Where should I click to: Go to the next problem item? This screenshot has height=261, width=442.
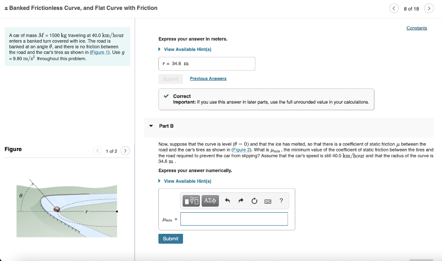[x=428, y=8]
